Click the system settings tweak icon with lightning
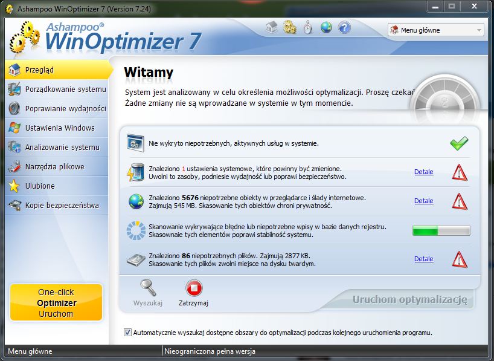The width and height of the screenshot is (494, 361). tap(136, 172)
